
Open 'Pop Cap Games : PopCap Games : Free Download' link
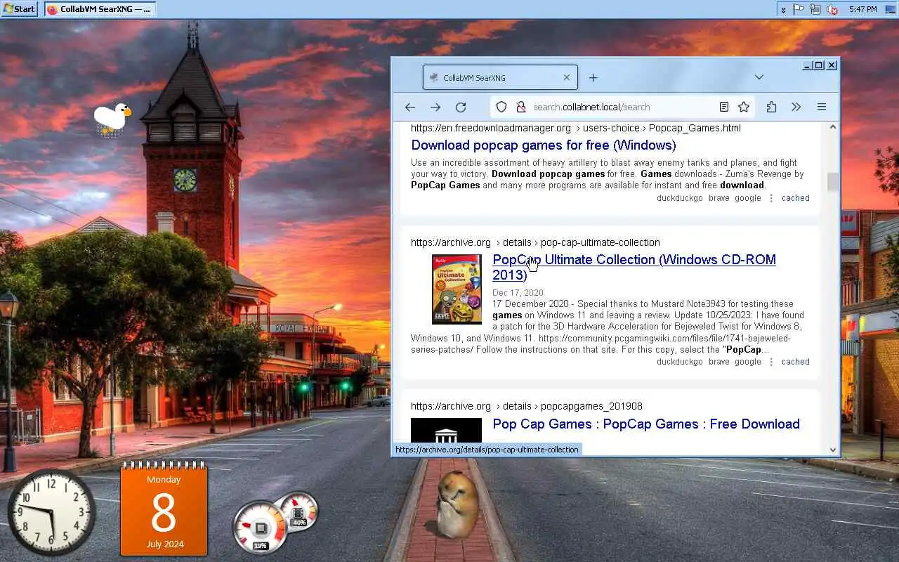(646, 424)
